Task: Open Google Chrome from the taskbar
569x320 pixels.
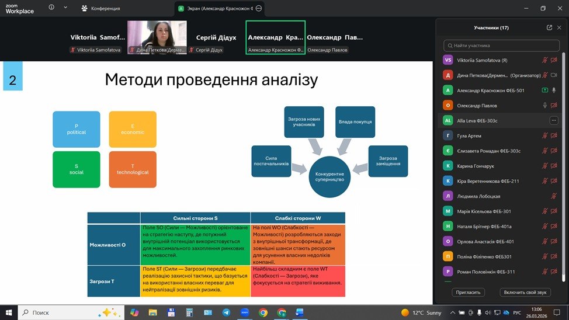Action: click(x=263, y=312)
